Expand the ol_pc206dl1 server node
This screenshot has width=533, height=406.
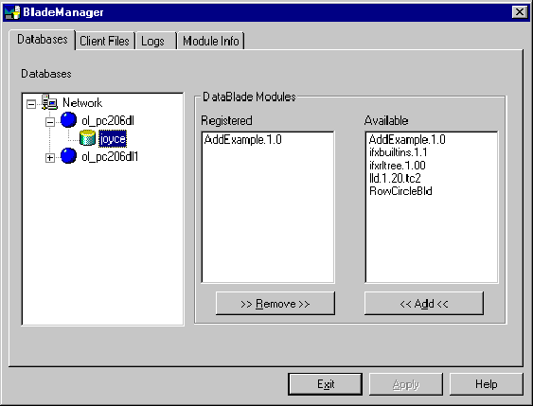click(x=50, y=158)
